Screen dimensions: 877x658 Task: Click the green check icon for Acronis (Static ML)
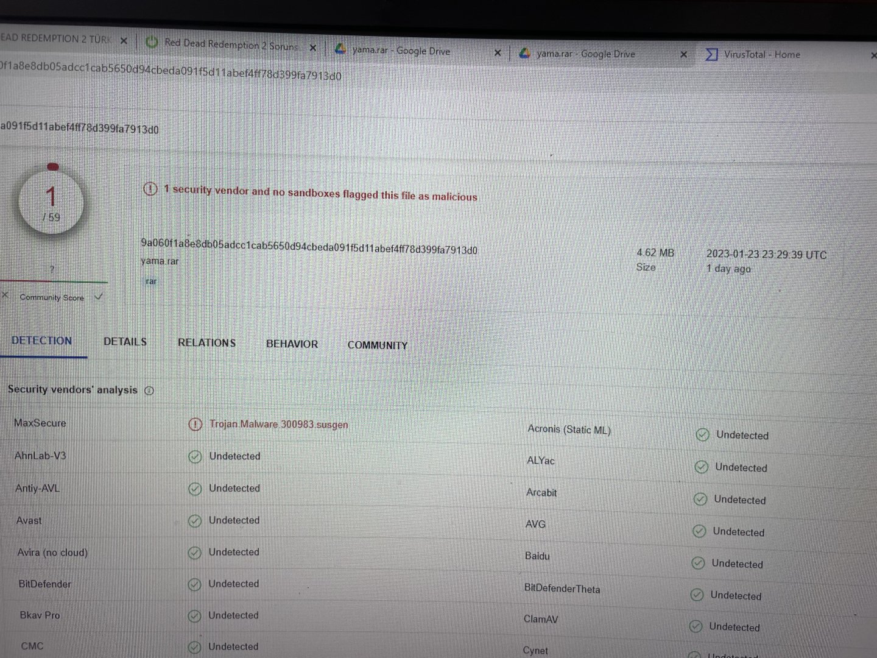(x=703, y=434)
